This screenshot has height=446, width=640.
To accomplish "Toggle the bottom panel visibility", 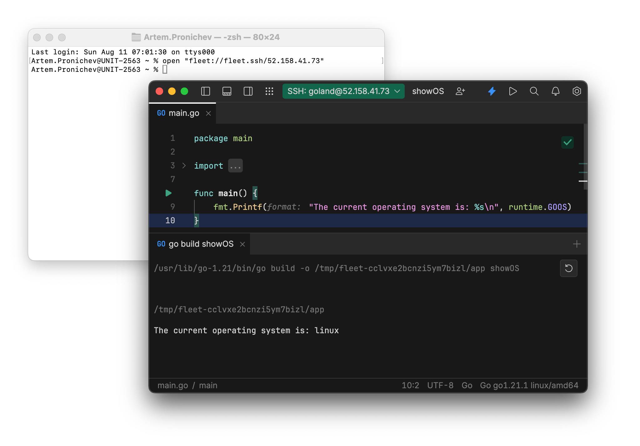I will coord(227,91).
